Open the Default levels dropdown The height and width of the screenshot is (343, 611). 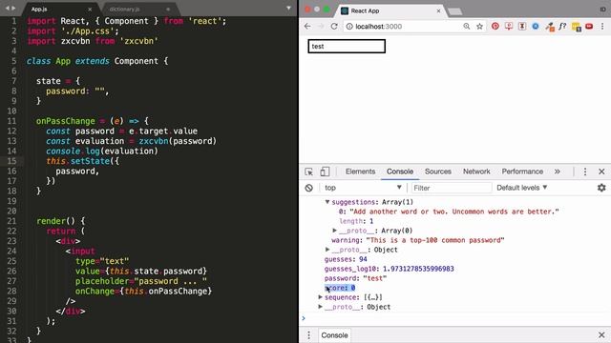click(522, 188)
